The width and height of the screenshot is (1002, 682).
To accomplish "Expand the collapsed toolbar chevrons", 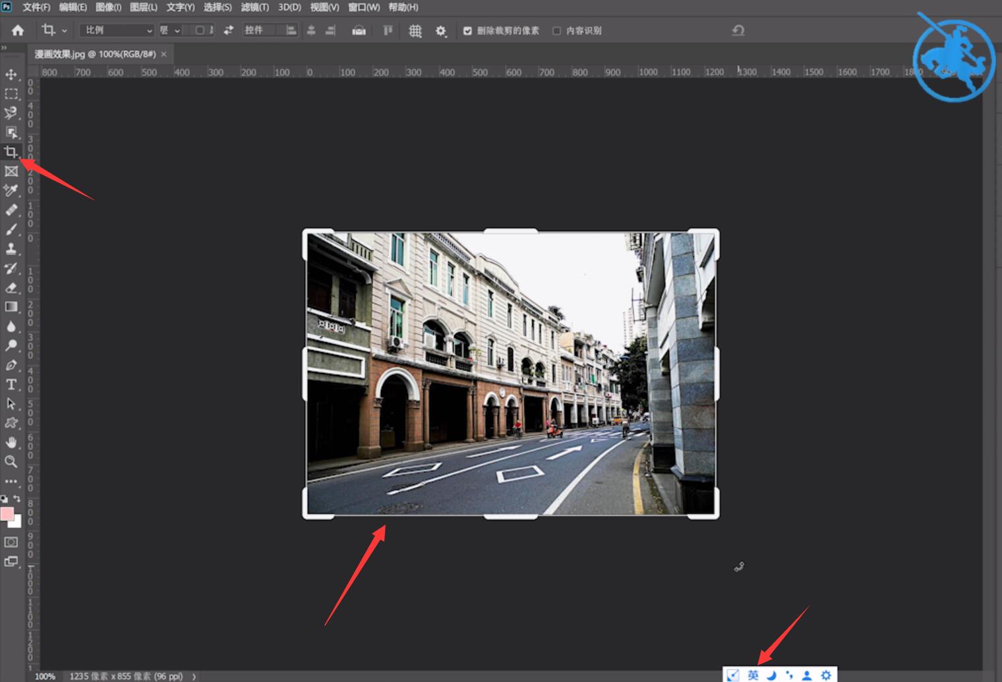I will (4, 48).
